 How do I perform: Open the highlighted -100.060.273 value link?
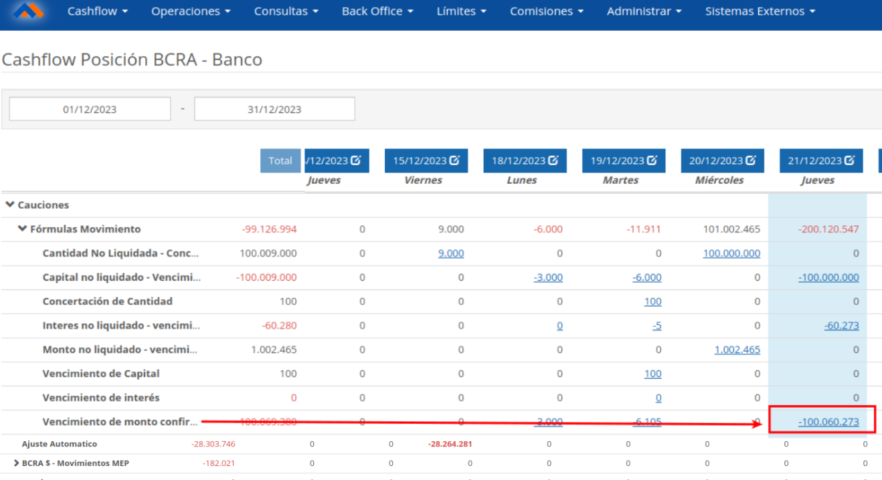point(828,422)
